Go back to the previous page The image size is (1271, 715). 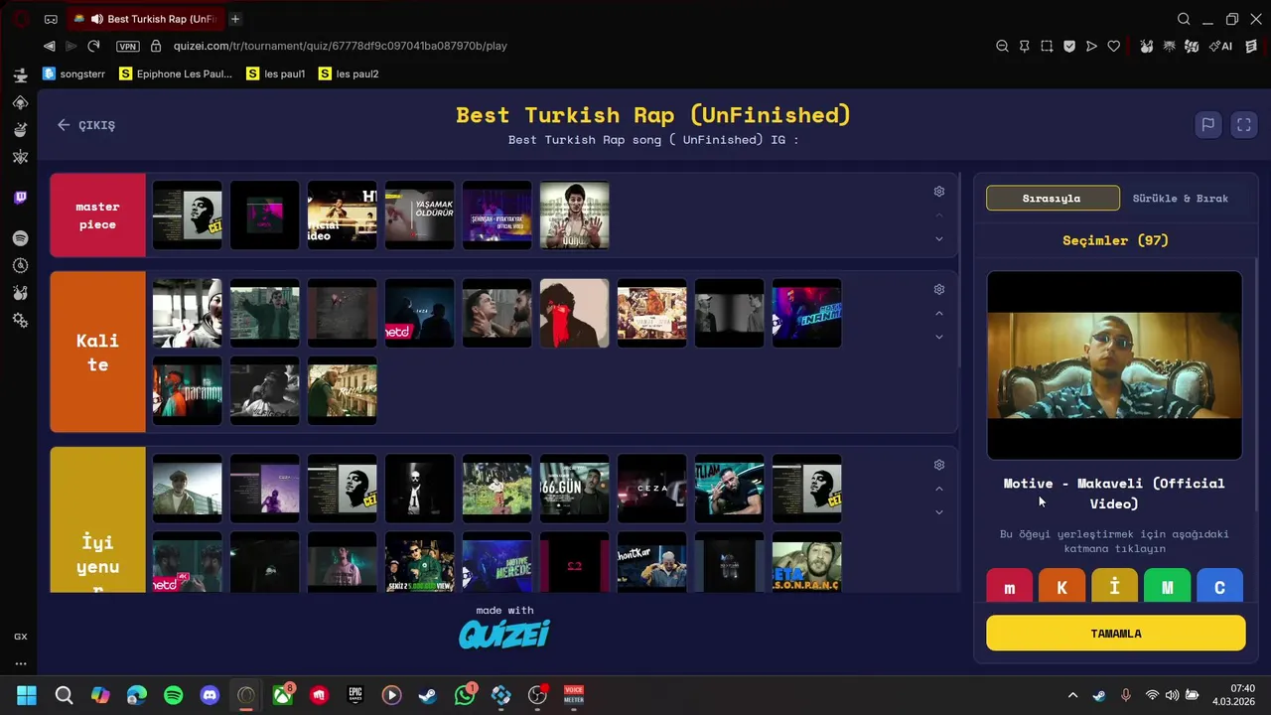(49, 46)
